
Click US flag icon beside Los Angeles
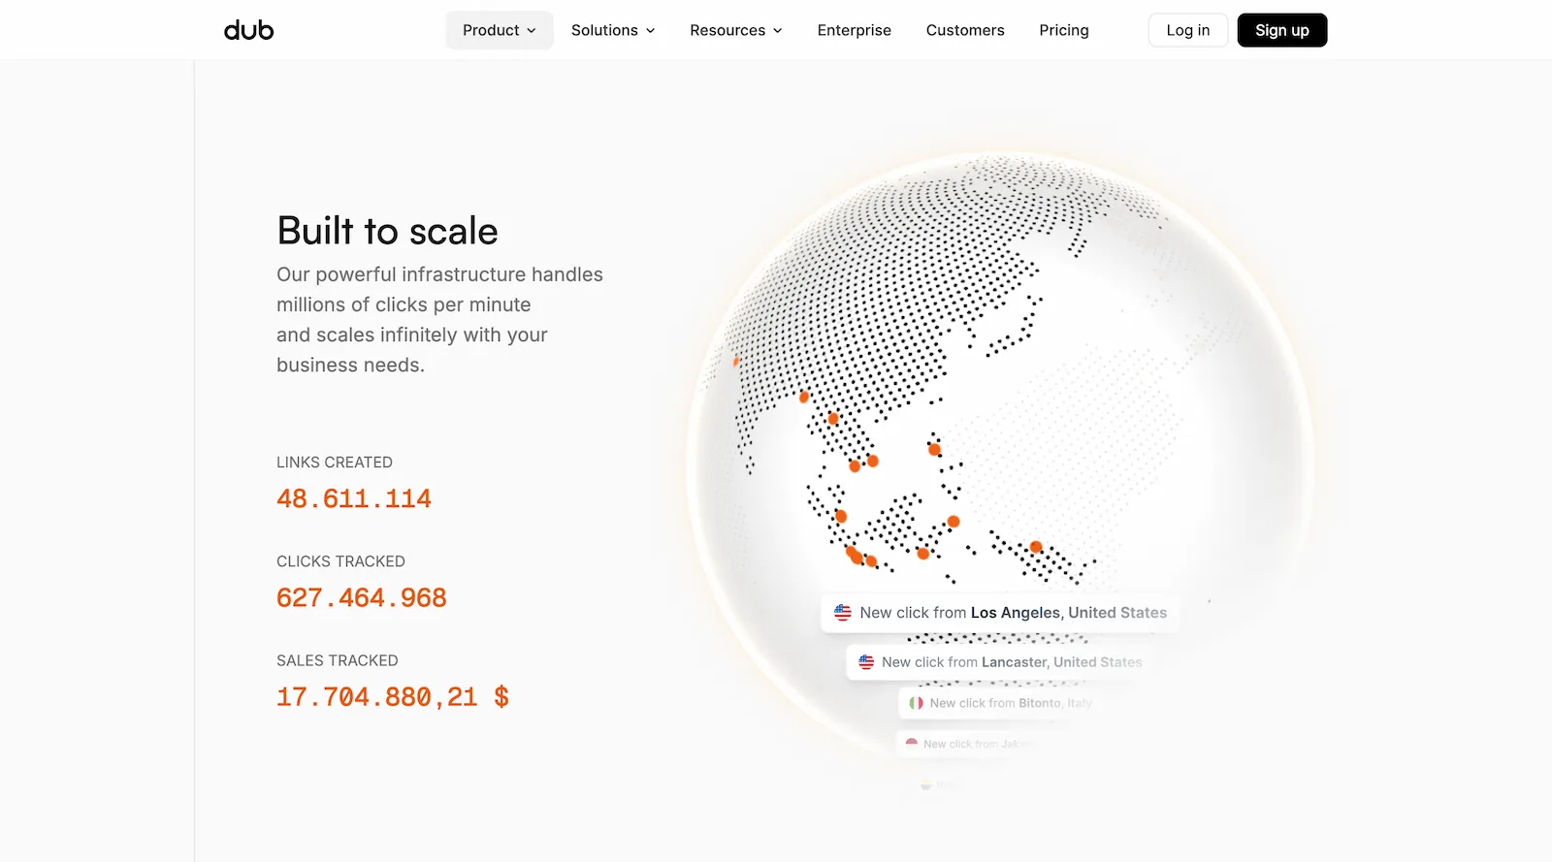pyautogui.click(x=843, y=613)
